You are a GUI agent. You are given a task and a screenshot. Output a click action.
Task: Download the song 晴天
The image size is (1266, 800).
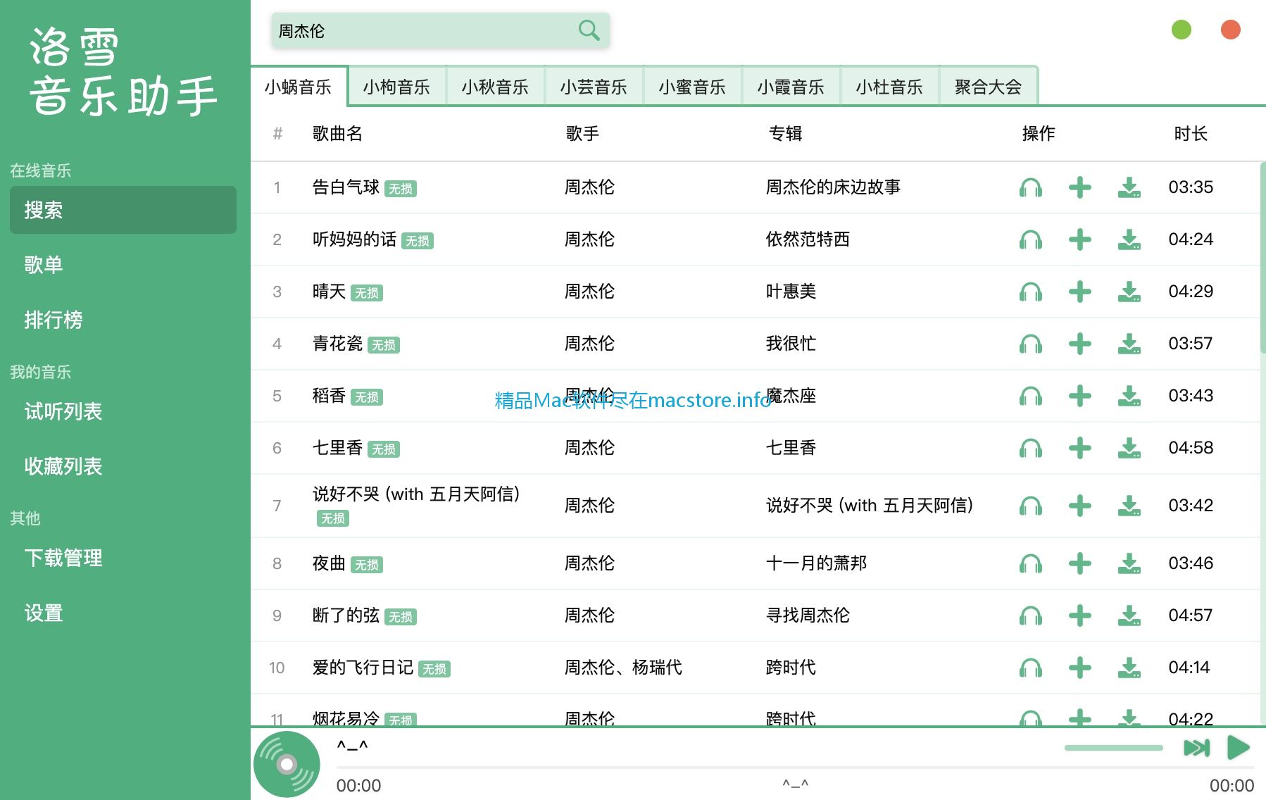point(1129,292)
